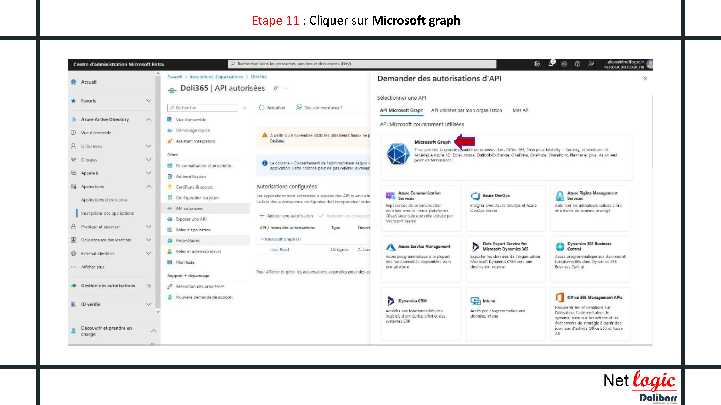Open the settings gear in top bar
Image resolution: width=721 pixels, height=405 pixels.
564,64
